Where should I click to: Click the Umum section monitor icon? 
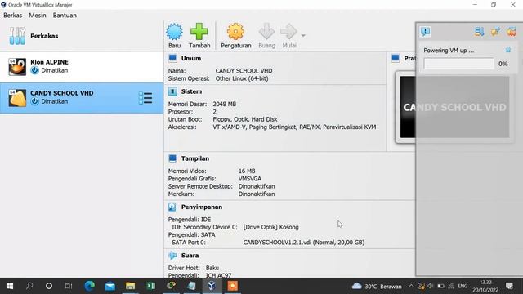172,58
